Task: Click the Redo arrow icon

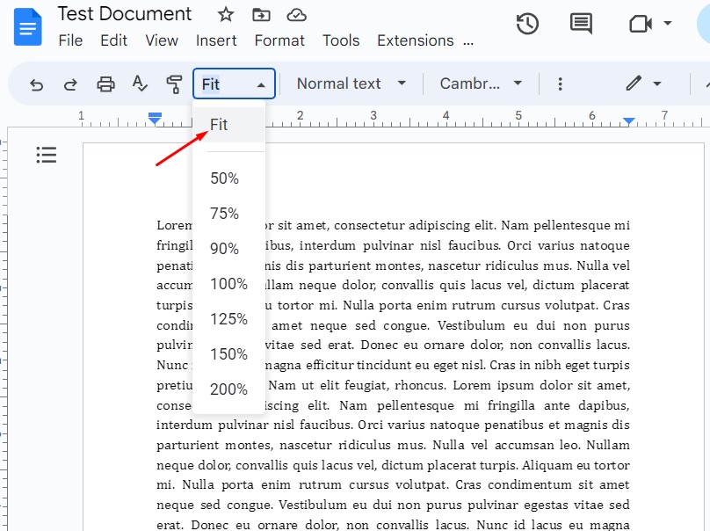Action: click(70, 84)
